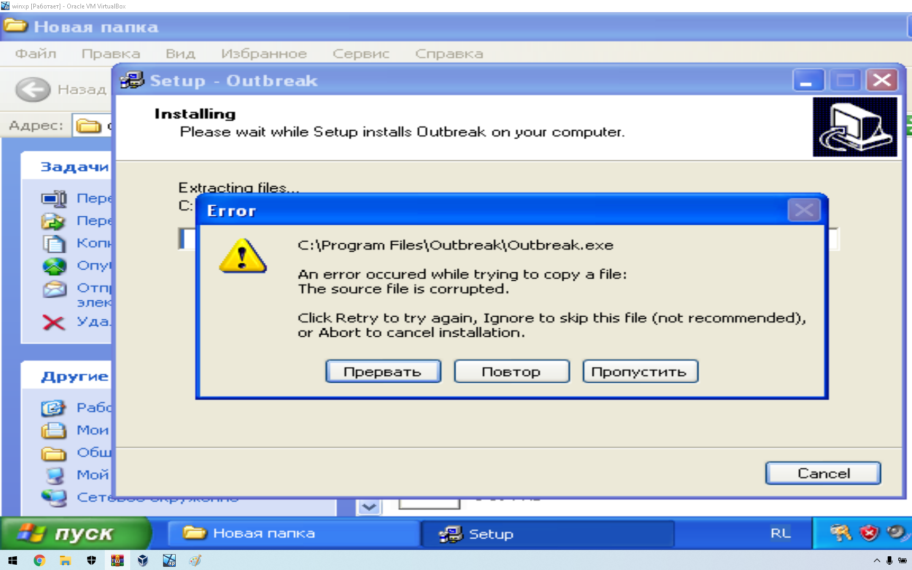
Task: Click the 'C:\Program Files\Outbreak\Outbreak.exe' path text
Action: click(455, 245)
